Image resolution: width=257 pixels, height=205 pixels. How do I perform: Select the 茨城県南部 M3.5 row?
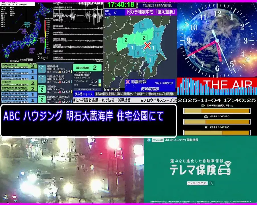point(19,66)
